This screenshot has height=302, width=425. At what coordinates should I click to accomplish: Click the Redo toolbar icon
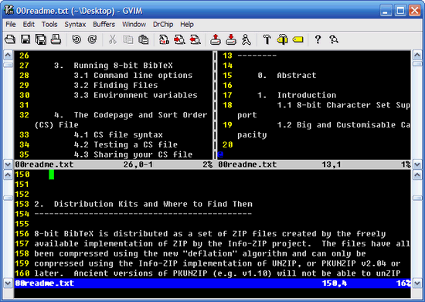click(92, 40)
